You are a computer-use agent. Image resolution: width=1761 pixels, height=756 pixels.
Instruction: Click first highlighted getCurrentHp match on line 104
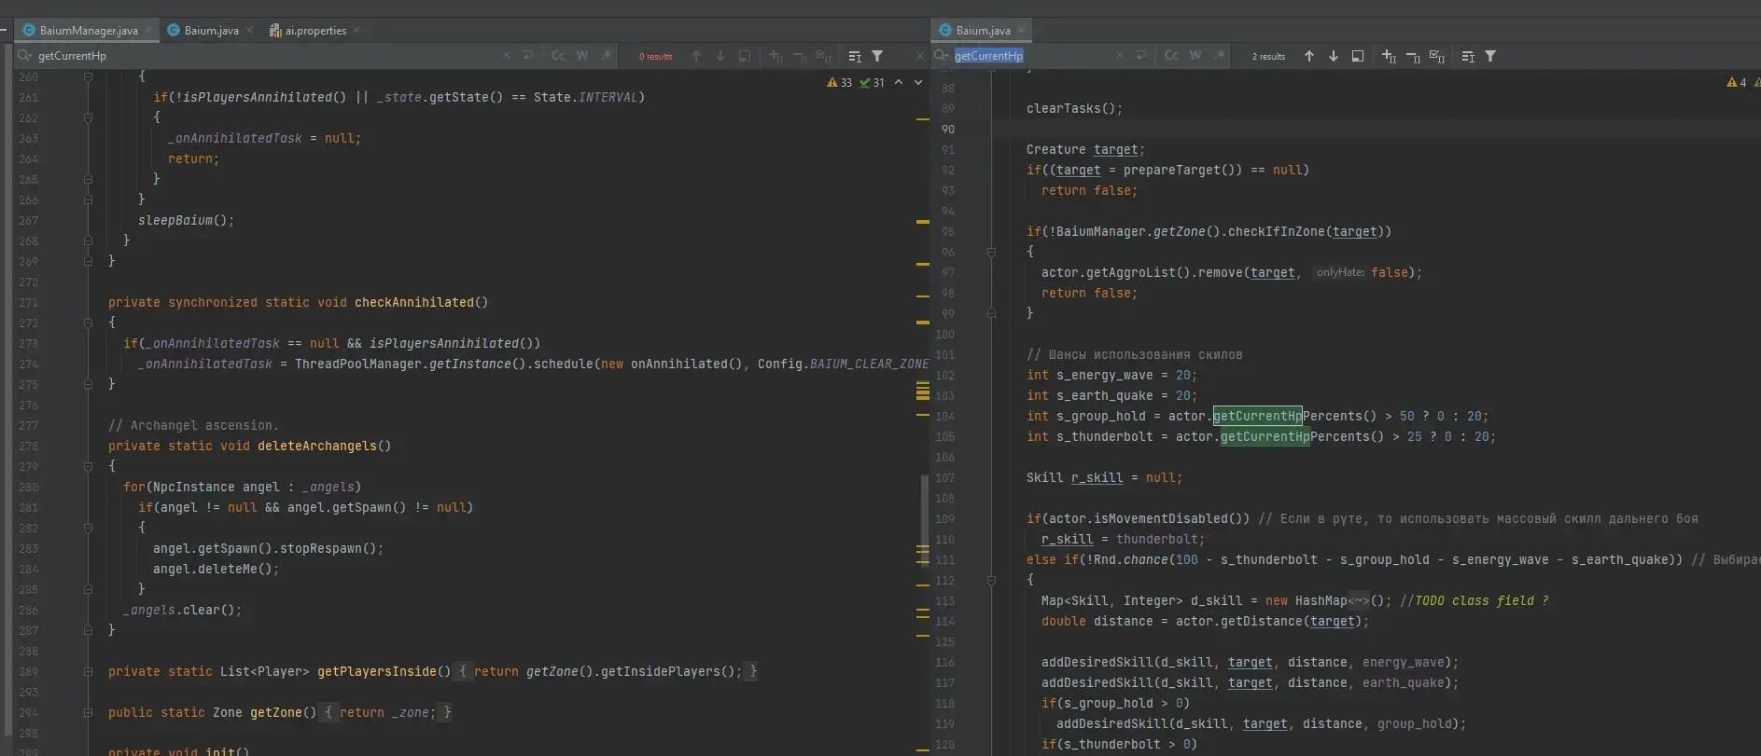[x=1257, y=416]
